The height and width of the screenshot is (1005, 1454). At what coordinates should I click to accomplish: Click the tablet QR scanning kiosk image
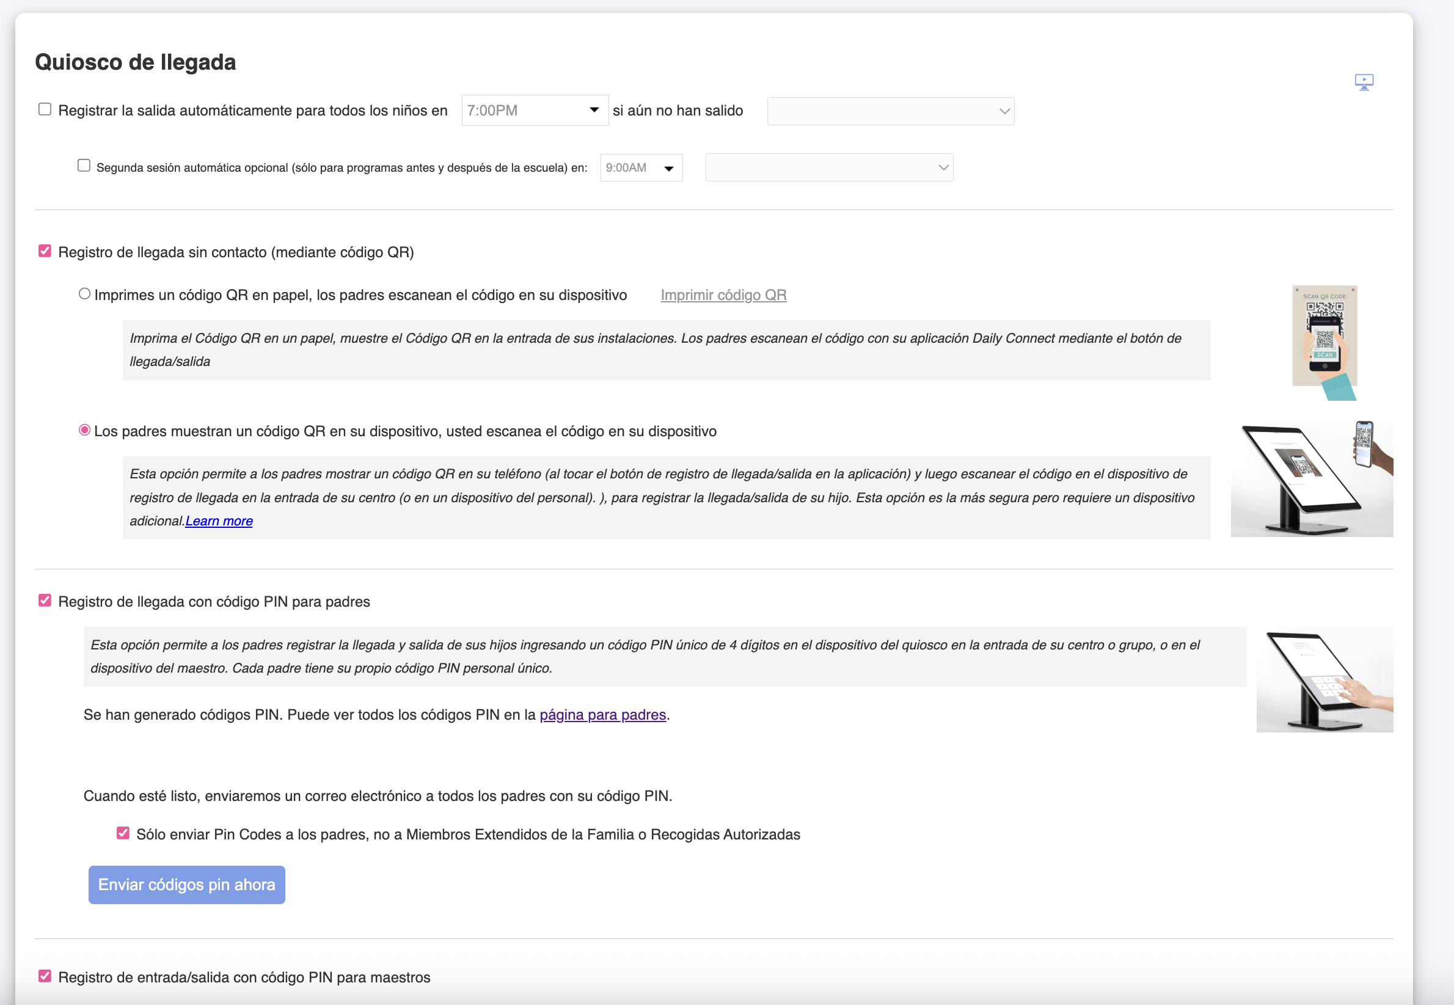pyautogui.click(x=1311, y=478)
